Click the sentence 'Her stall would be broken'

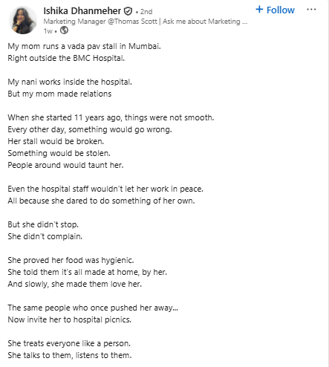[56, 141]
